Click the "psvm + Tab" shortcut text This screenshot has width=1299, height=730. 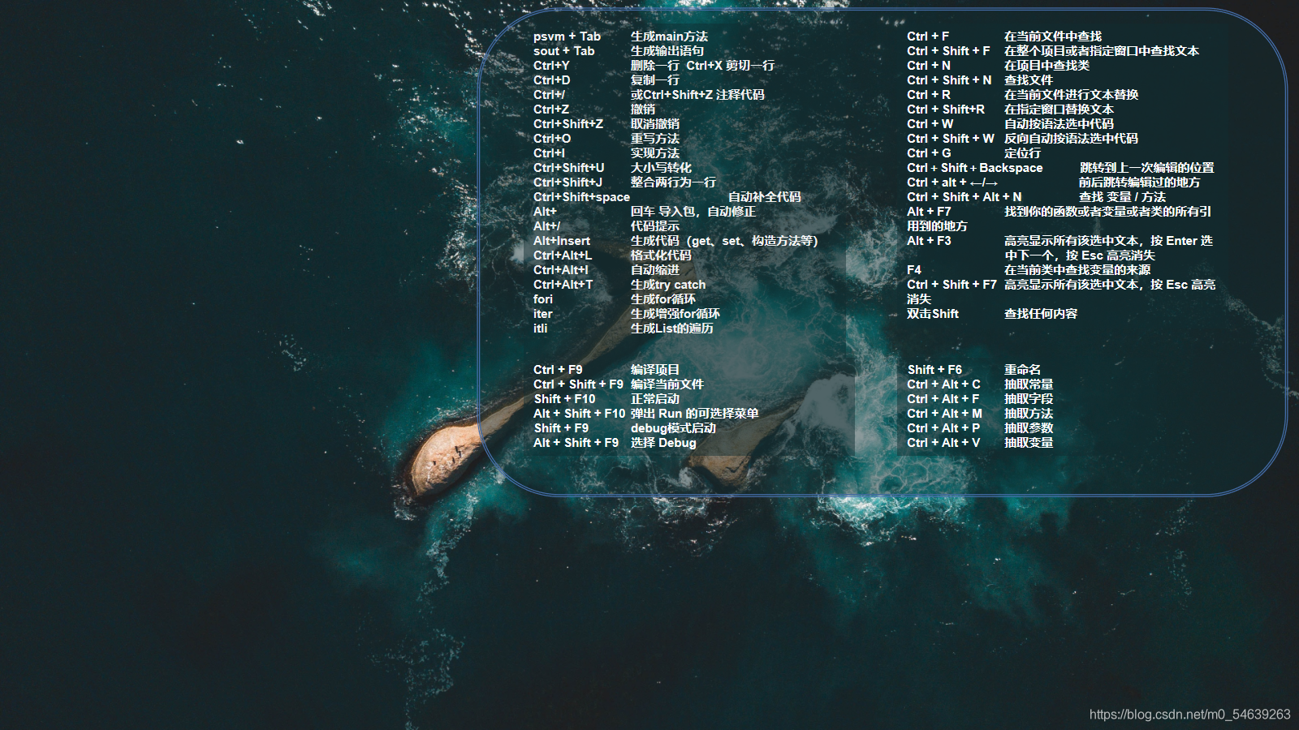[x=567, y=36]
